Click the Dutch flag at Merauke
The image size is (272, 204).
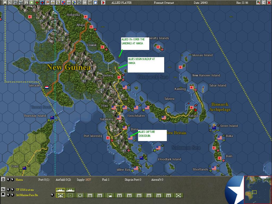pos(47,87)
